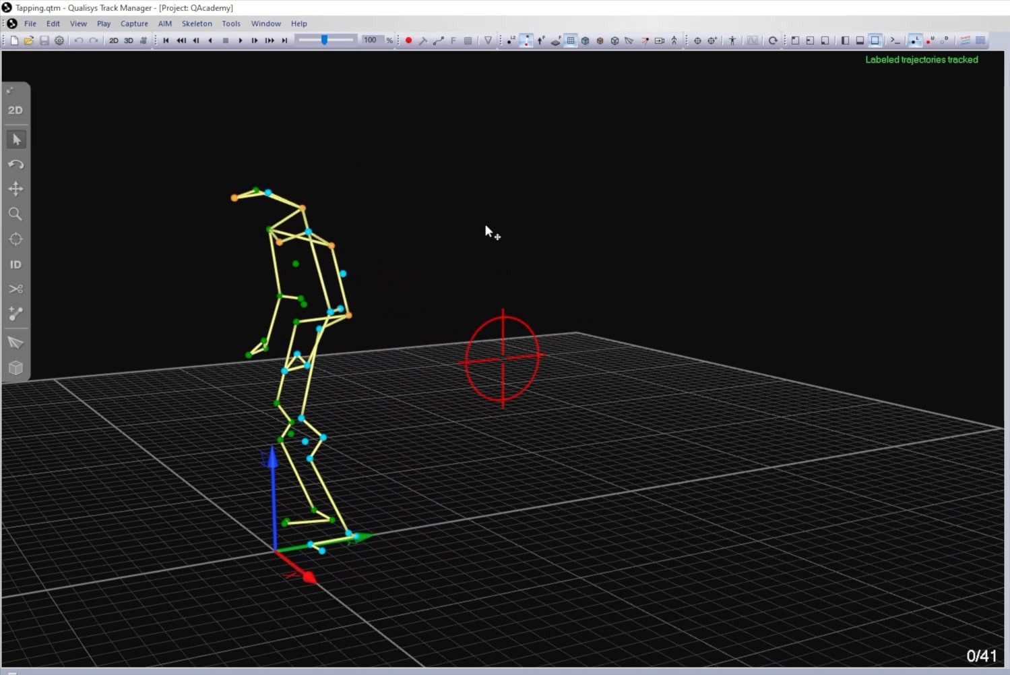1010x675 pixels.
Task: Toggle the blue volume cube icon
Action: click(x=586, y=40)
